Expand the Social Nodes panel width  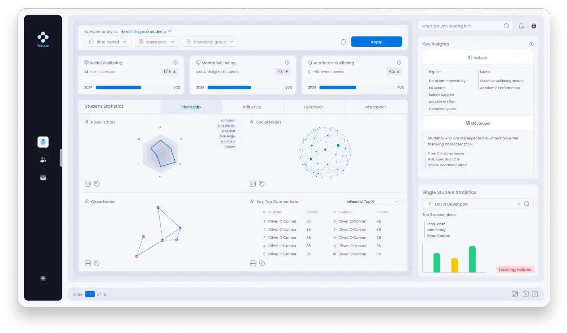point(253,184)
